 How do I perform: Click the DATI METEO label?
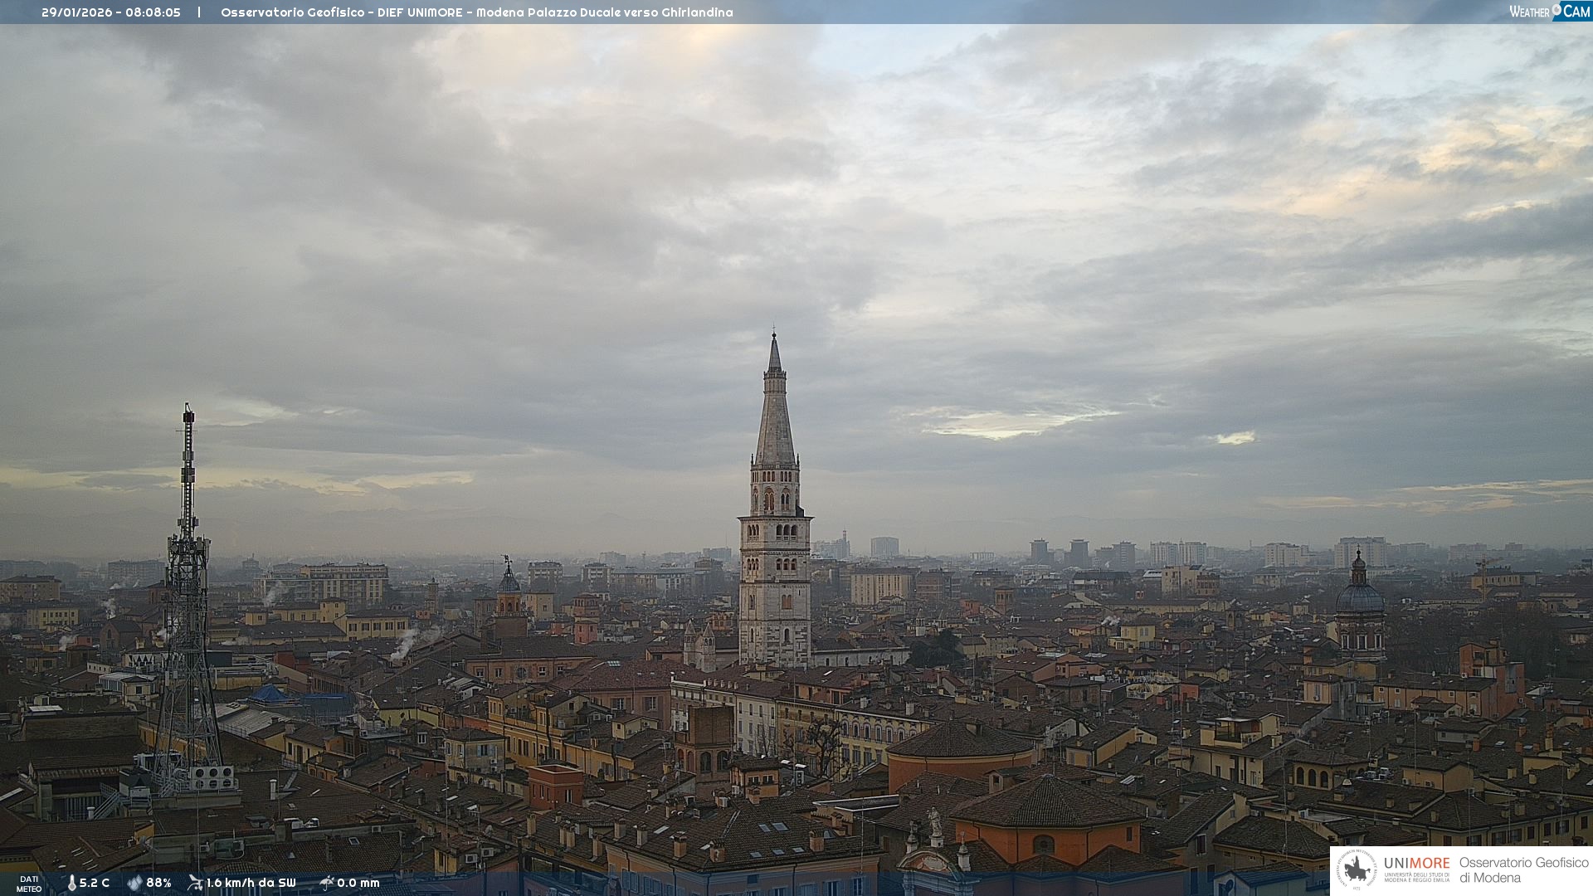pyautogui.click(x=29, y=884)
